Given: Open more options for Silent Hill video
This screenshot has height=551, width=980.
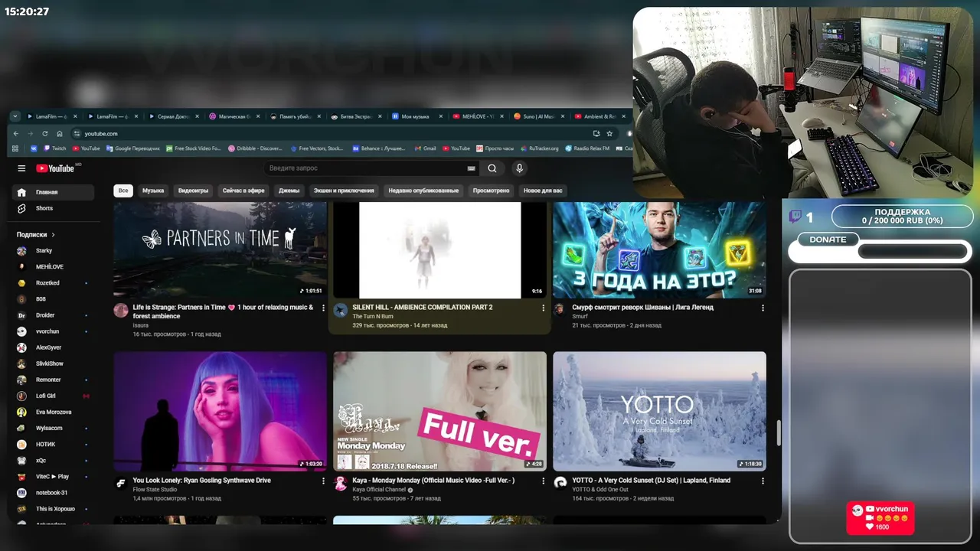Looking at the screenshot, I should pos(544,308).
